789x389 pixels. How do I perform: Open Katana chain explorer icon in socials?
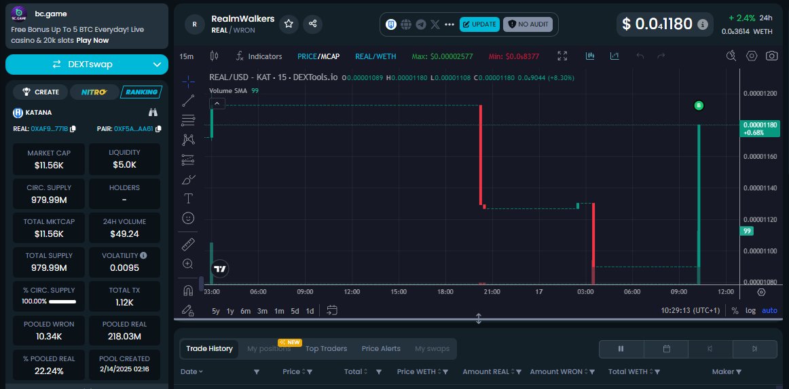(x=391, y=24)
